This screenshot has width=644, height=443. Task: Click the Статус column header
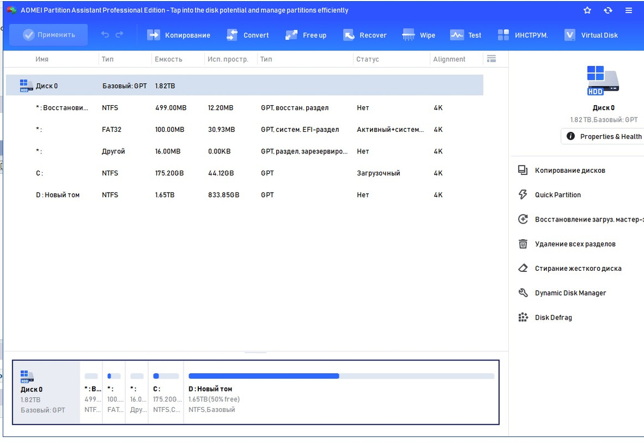pyautogui.click(x=368, y=59)
